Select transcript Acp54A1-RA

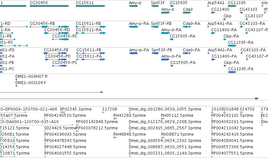pyautogui.click(x=220, y=23)
